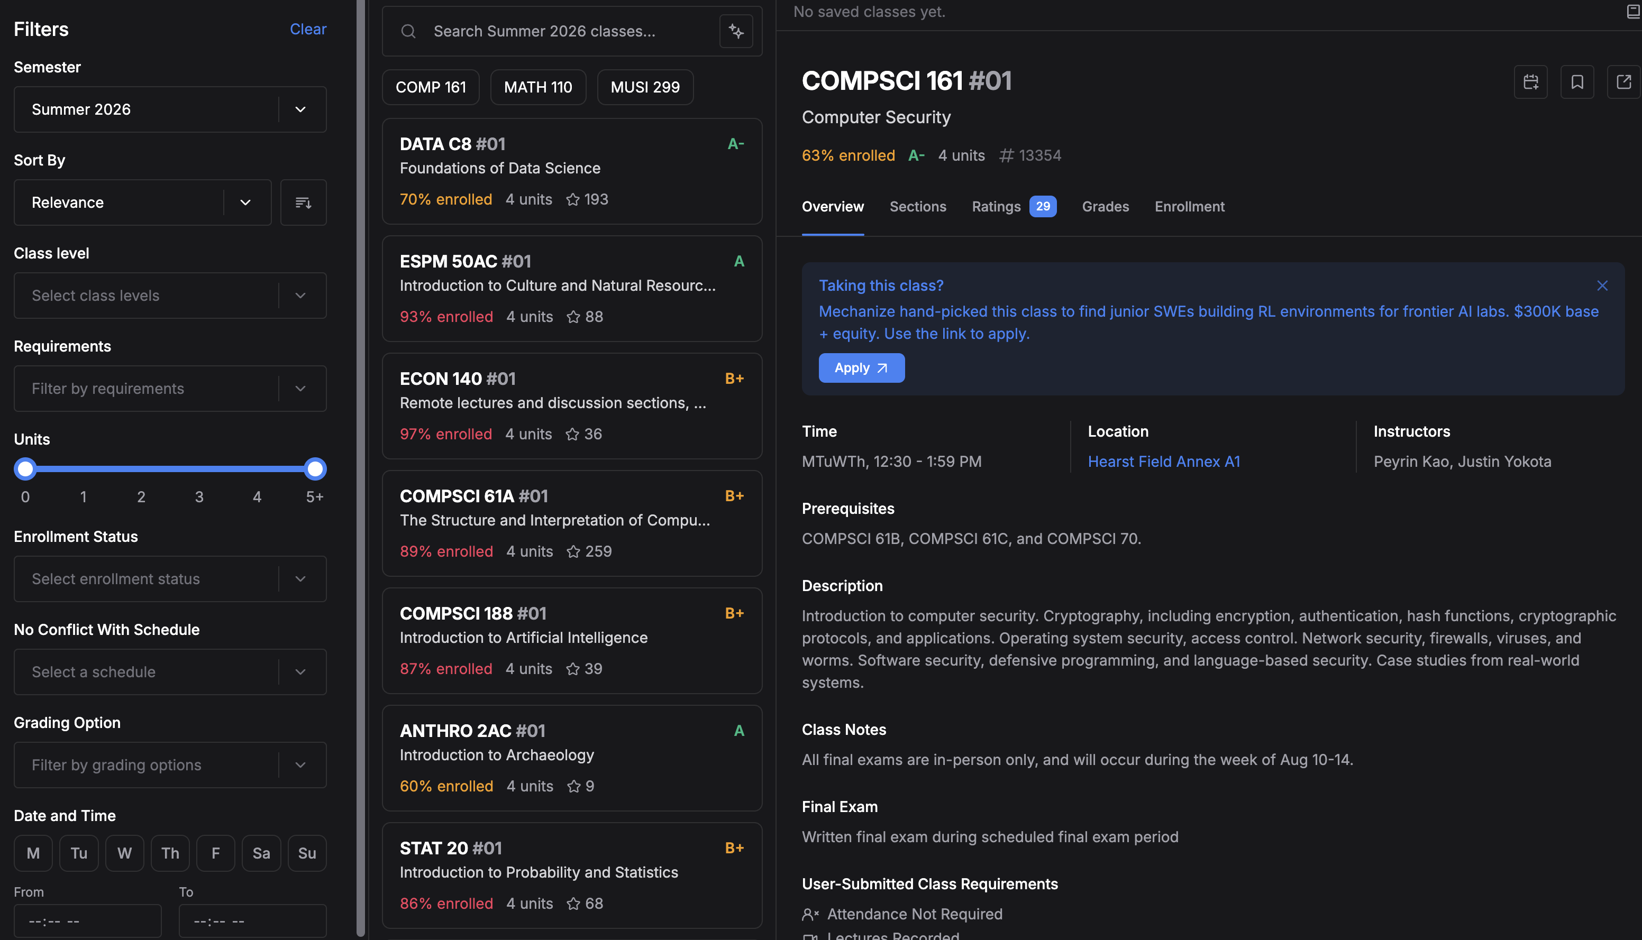Dismiss the Taking this class banner
Viewport: 1642px width, 940px height.
coord(1602,286)
